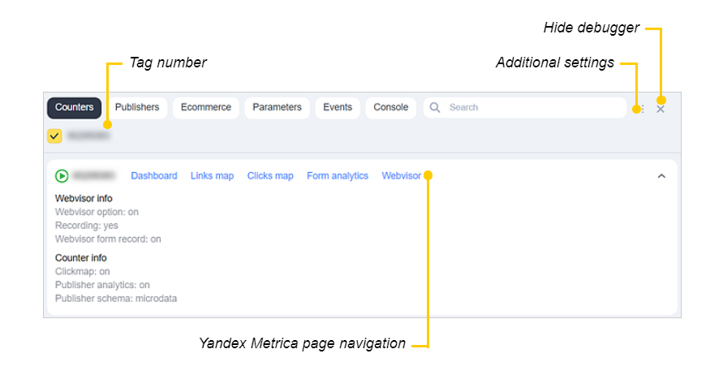The height and width of the screenshot is (375, 723).
Task: Collapse the counter details with the chevron
Action: 661,175
